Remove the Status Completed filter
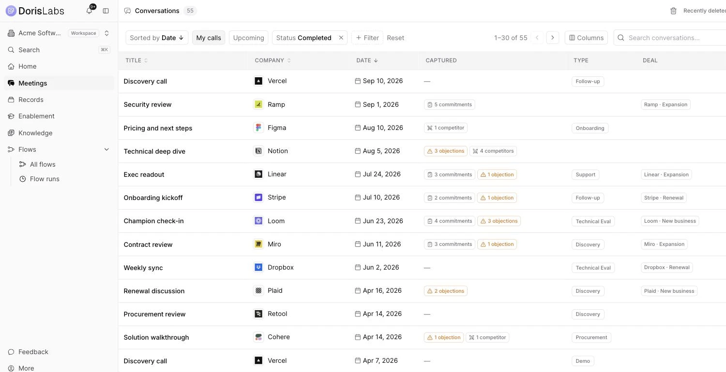The width and height of the screenshot is (726, 372). (341, 38)
